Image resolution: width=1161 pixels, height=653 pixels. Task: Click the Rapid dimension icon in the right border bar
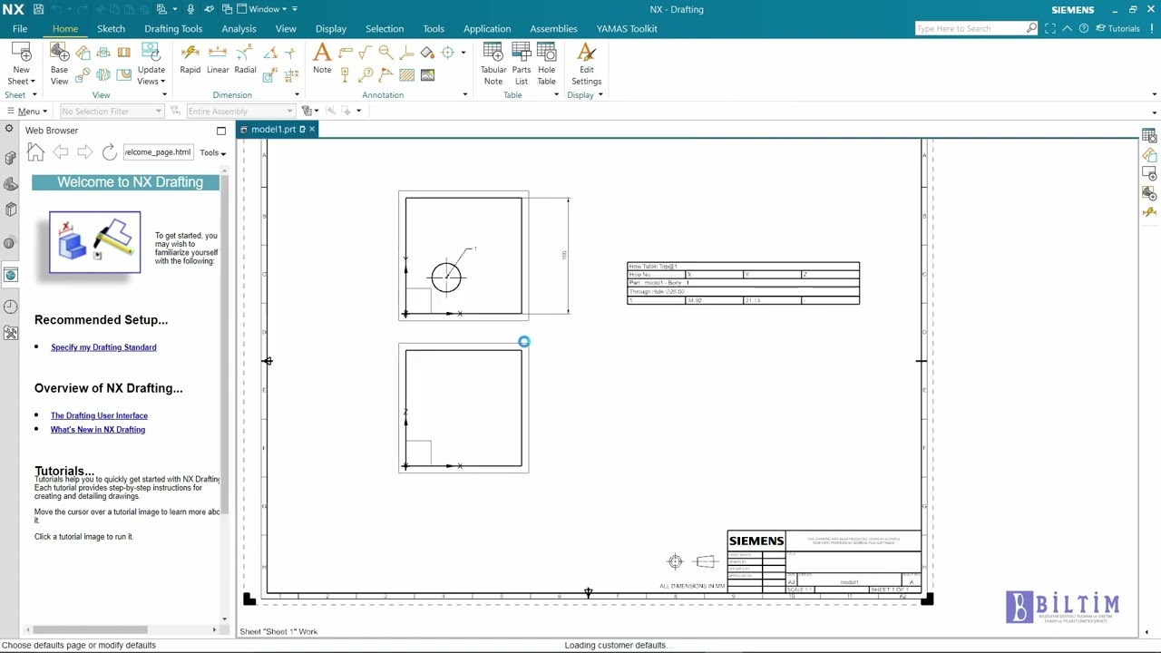click(x=1149, y=212)
